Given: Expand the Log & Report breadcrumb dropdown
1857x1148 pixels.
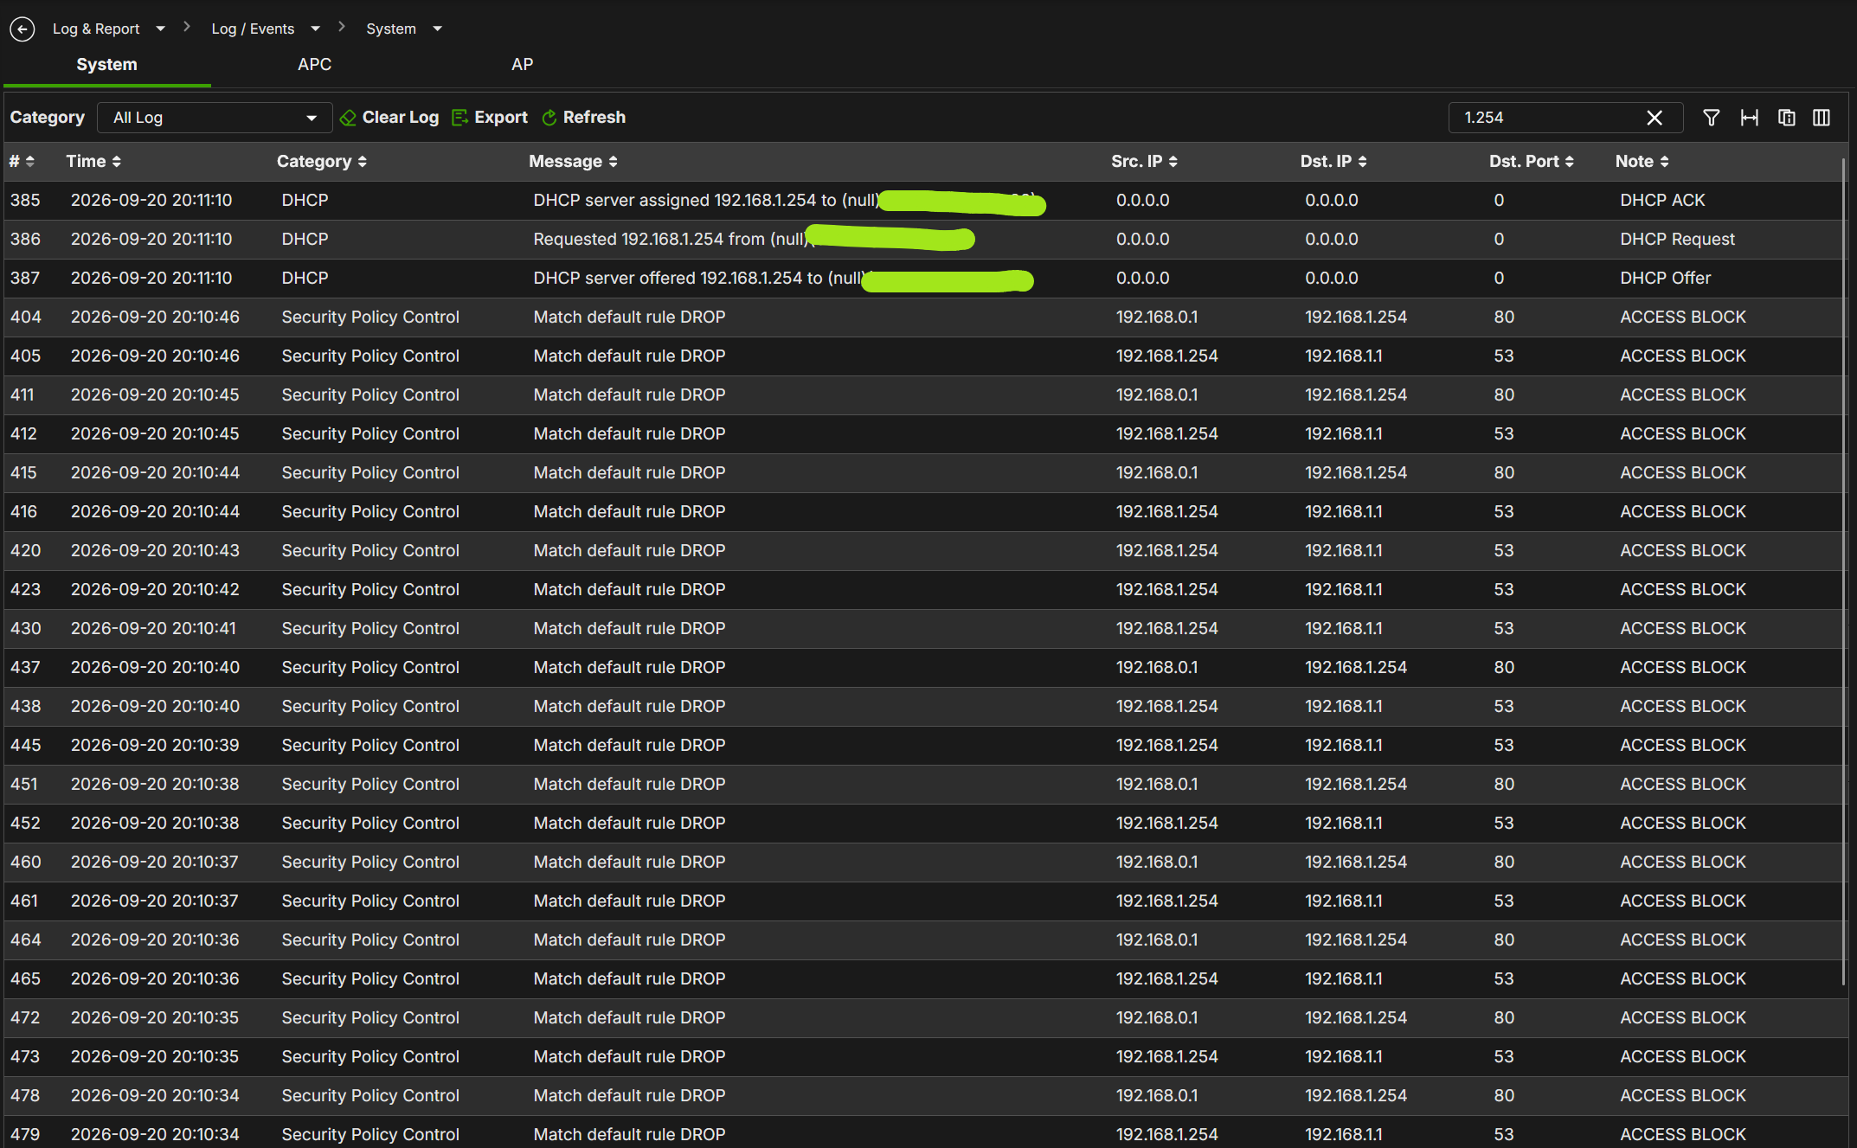Looking at the screenshot, I should tap(160, 29).
